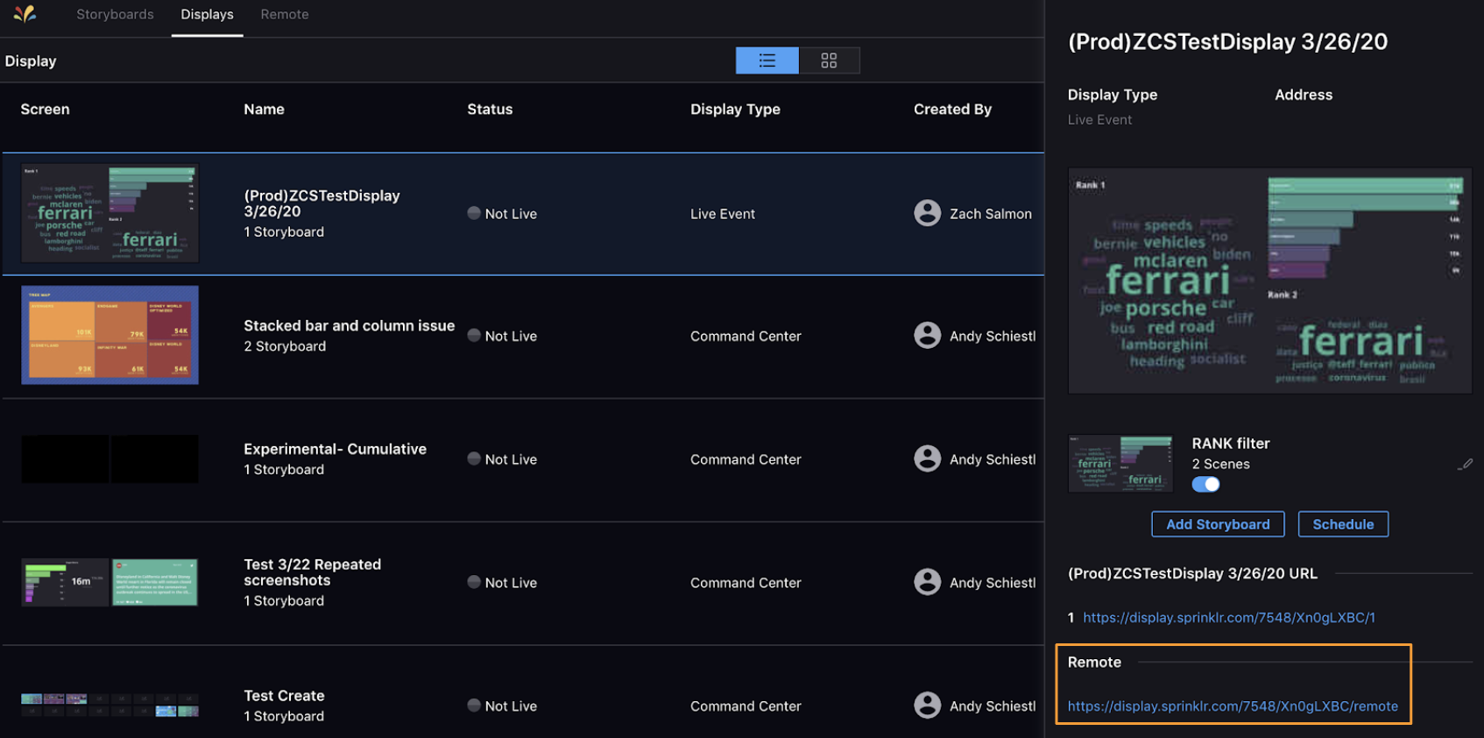This screenshot has width=1484, height=738.
Task: Select Experimental- Cumulative display name
Action: pos(335,449)
